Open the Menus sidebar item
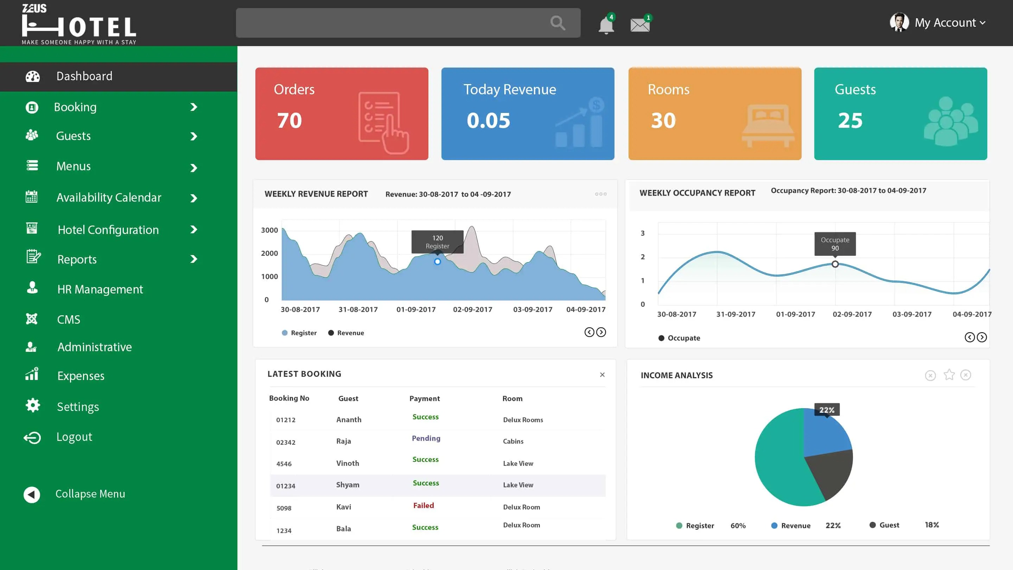 pos(73,166)
